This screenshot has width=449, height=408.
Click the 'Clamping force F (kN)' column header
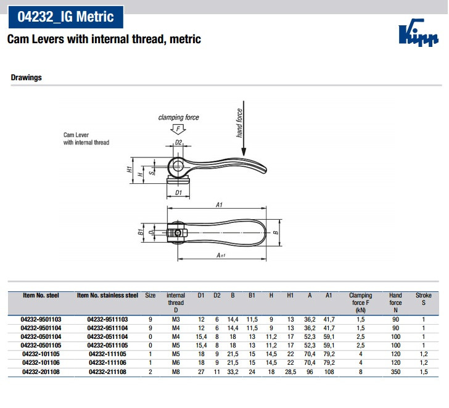tap(361, 302)
